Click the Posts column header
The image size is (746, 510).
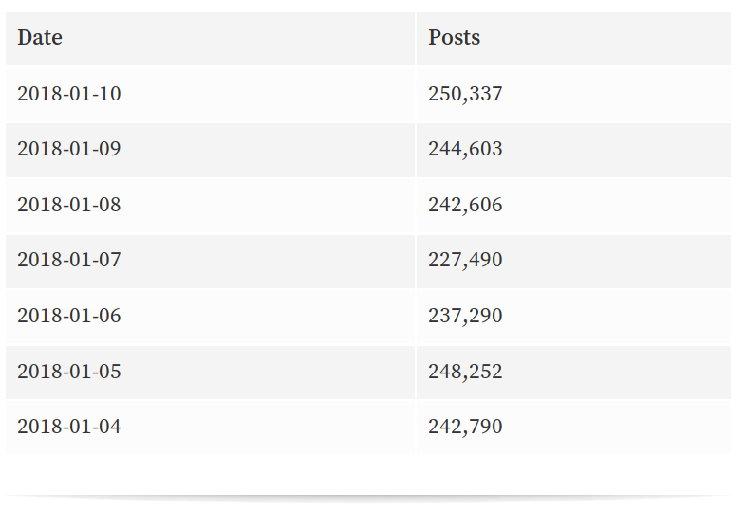[x=454, y=38]
